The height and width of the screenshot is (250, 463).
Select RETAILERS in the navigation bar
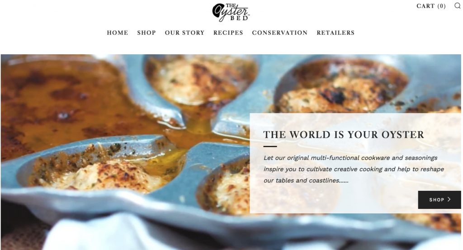point(335,33)
